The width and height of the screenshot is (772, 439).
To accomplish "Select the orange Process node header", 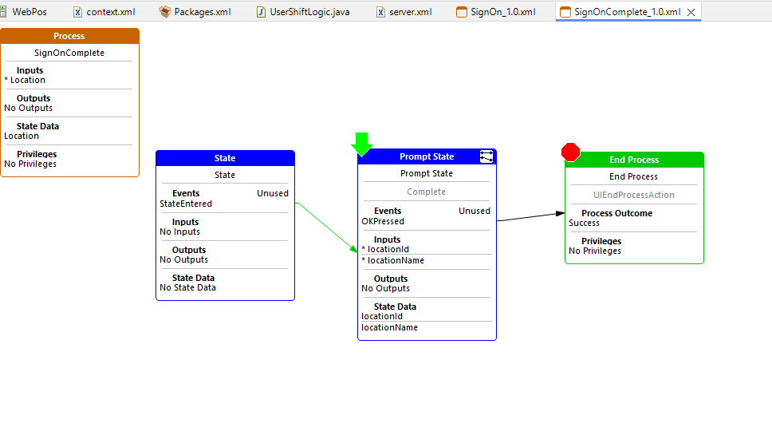I will 69,36.
